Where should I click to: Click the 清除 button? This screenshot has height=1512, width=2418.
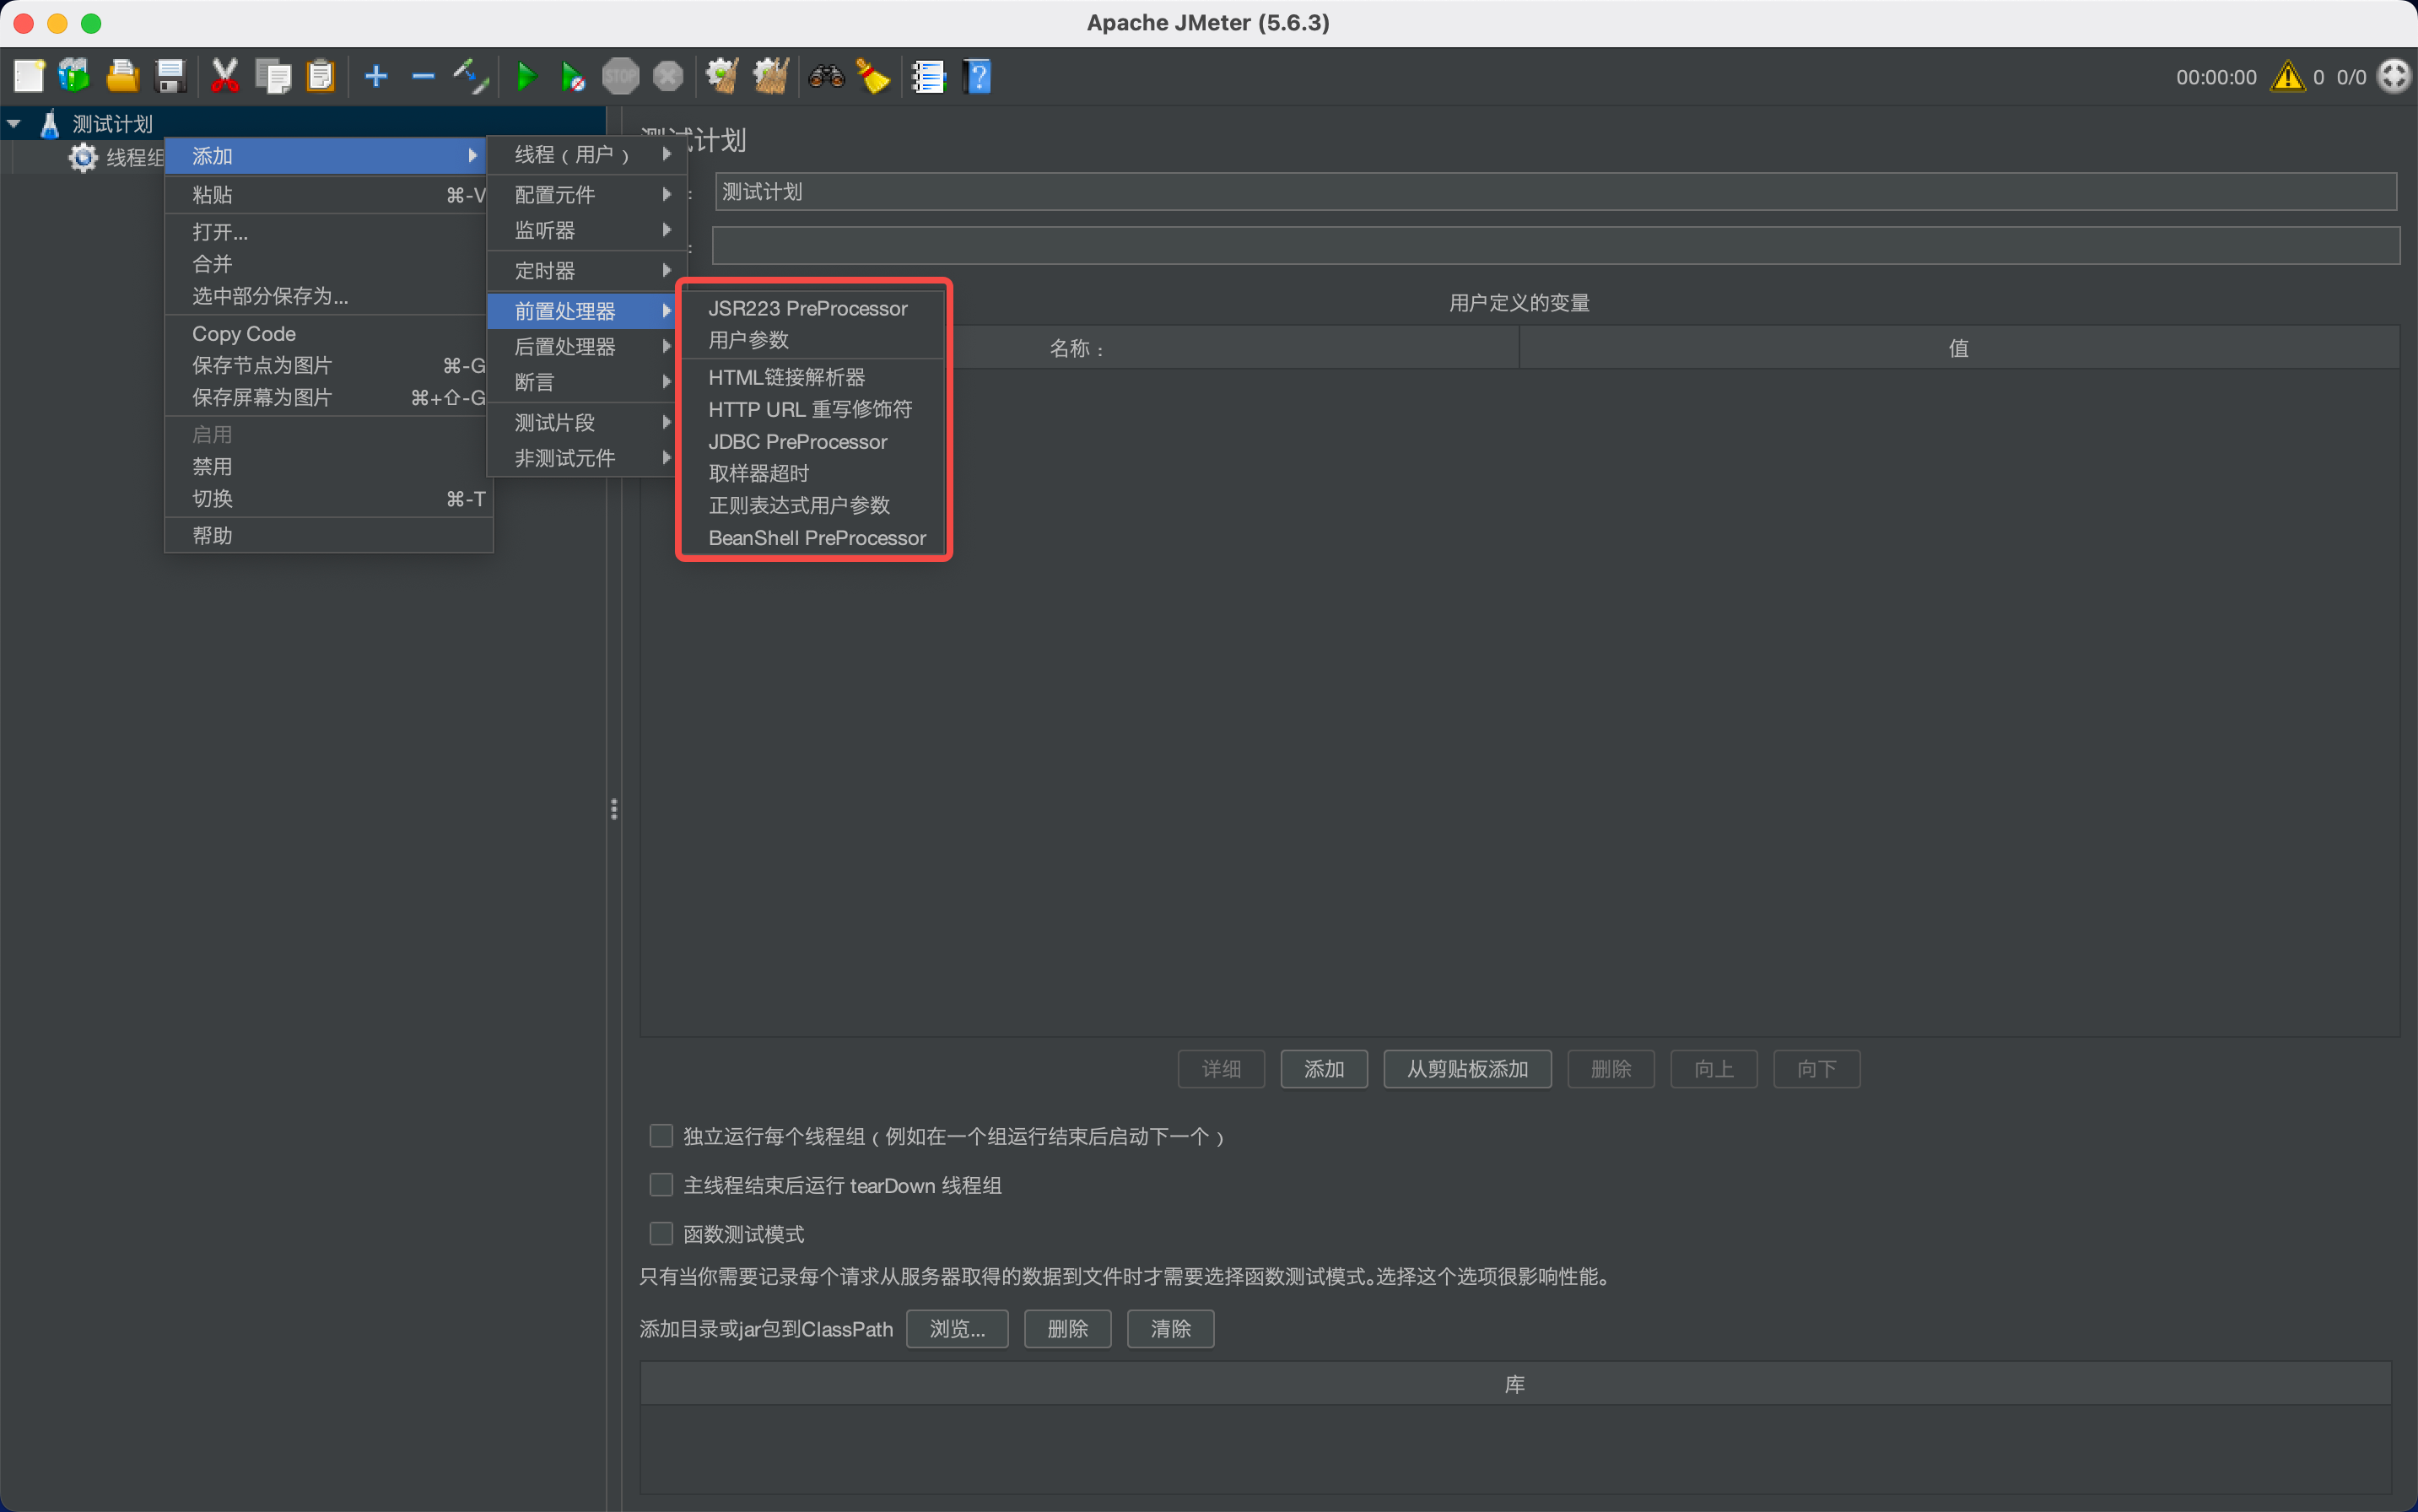click(x=1170, y=1329)
